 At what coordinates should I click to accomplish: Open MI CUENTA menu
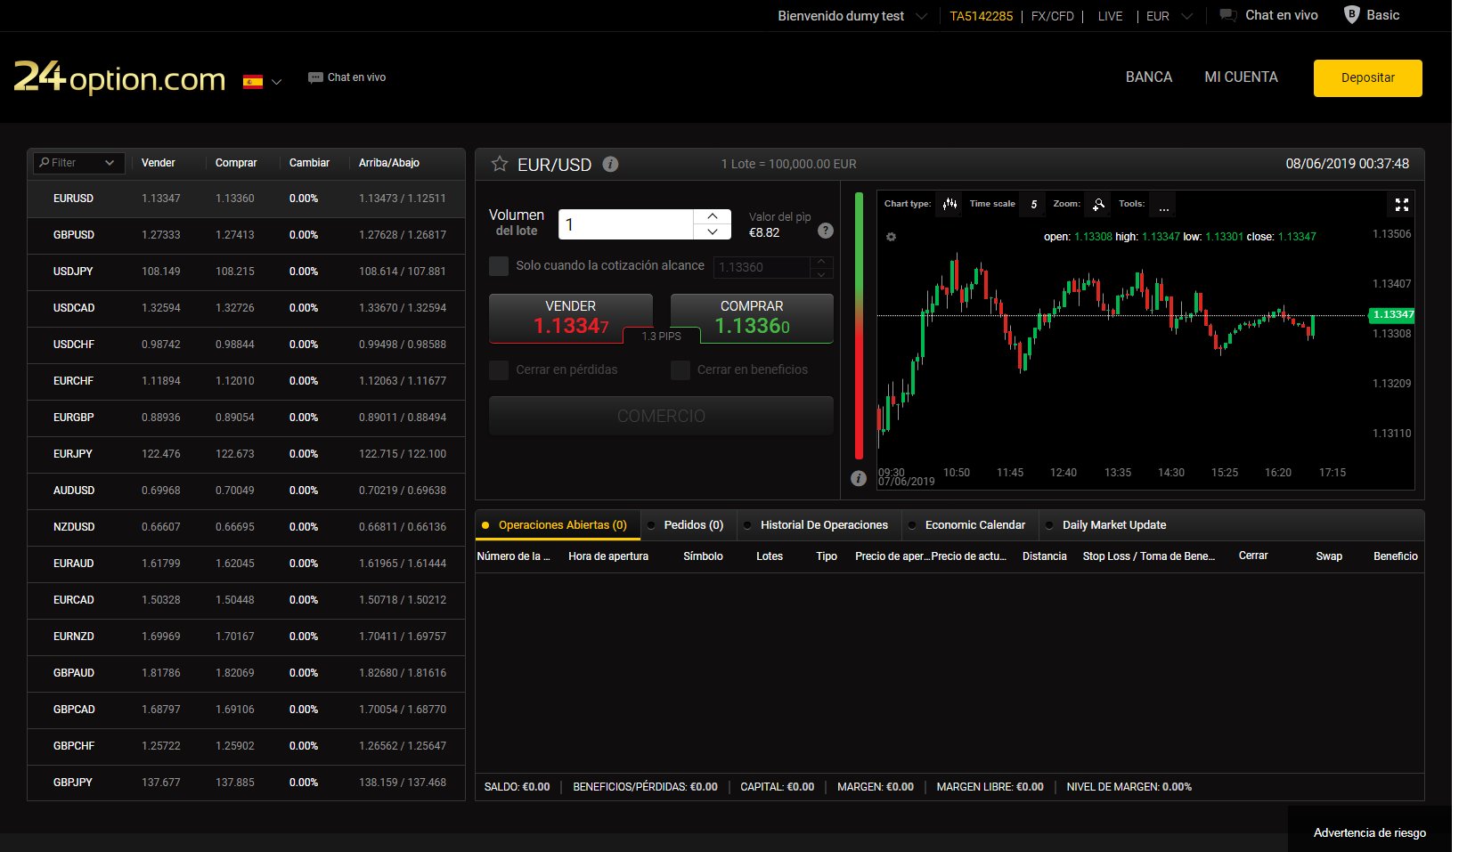point(1241,77)
